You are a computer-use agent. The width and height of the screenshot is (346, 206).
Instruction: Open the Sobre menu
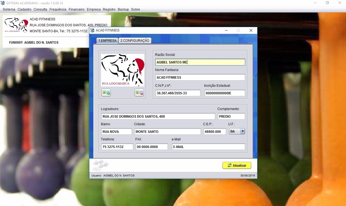tap(136, 9)
